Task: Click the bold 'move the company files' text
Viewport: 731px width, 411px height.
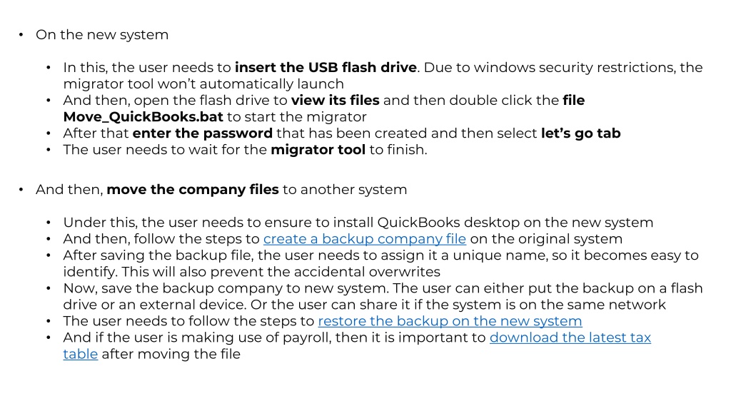Action: 193,190
